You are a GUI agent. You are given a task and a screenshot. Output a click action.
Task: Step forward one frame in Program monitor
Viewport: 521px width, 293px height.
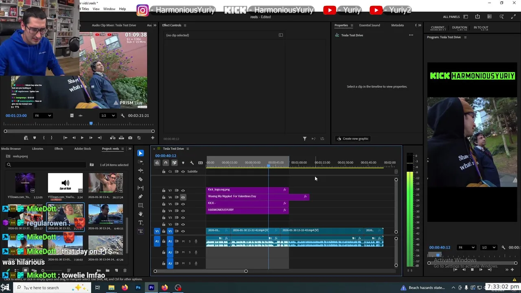481,269
